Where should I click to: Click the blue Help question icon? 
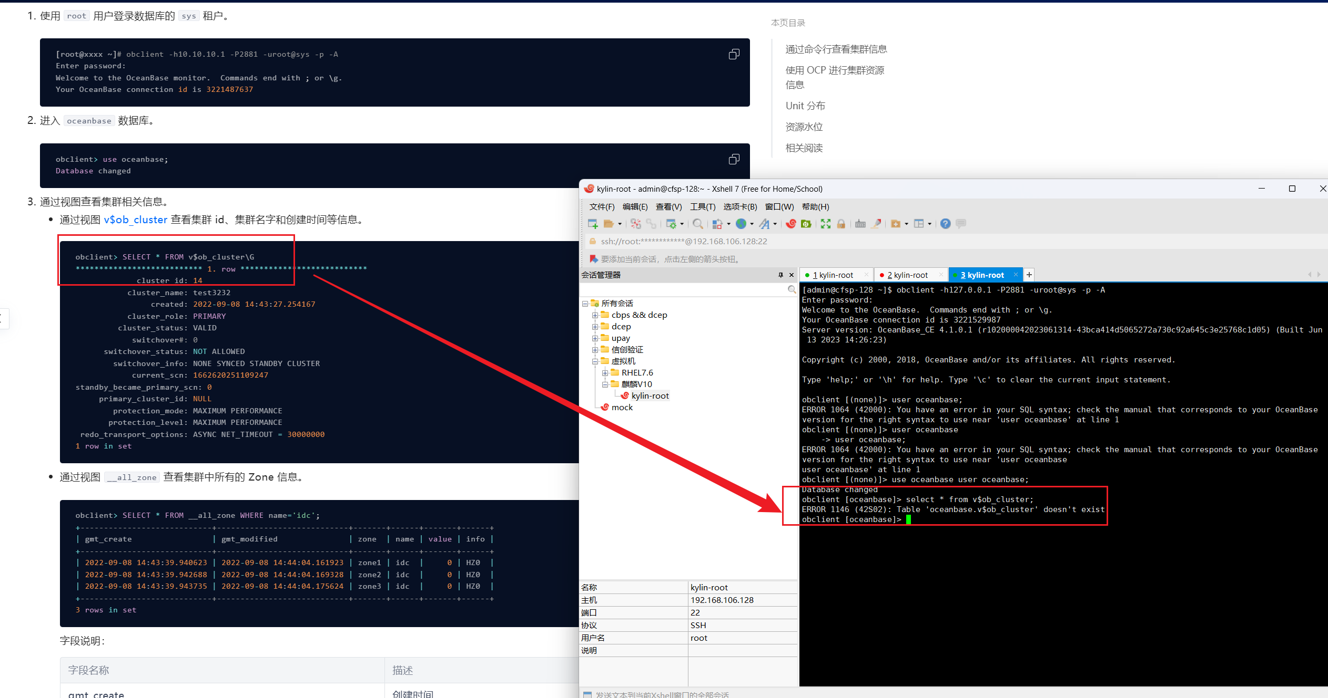coord(945,224)
